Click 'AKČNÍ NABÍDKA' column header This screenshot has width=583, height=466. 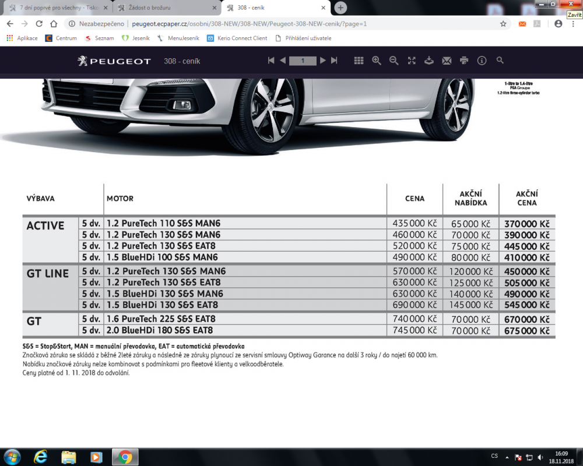pos(470,199)
